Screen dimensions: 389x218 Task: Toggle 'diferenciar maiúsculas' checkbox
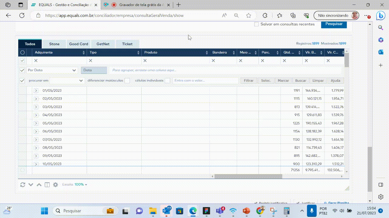[x=127, y=81]
